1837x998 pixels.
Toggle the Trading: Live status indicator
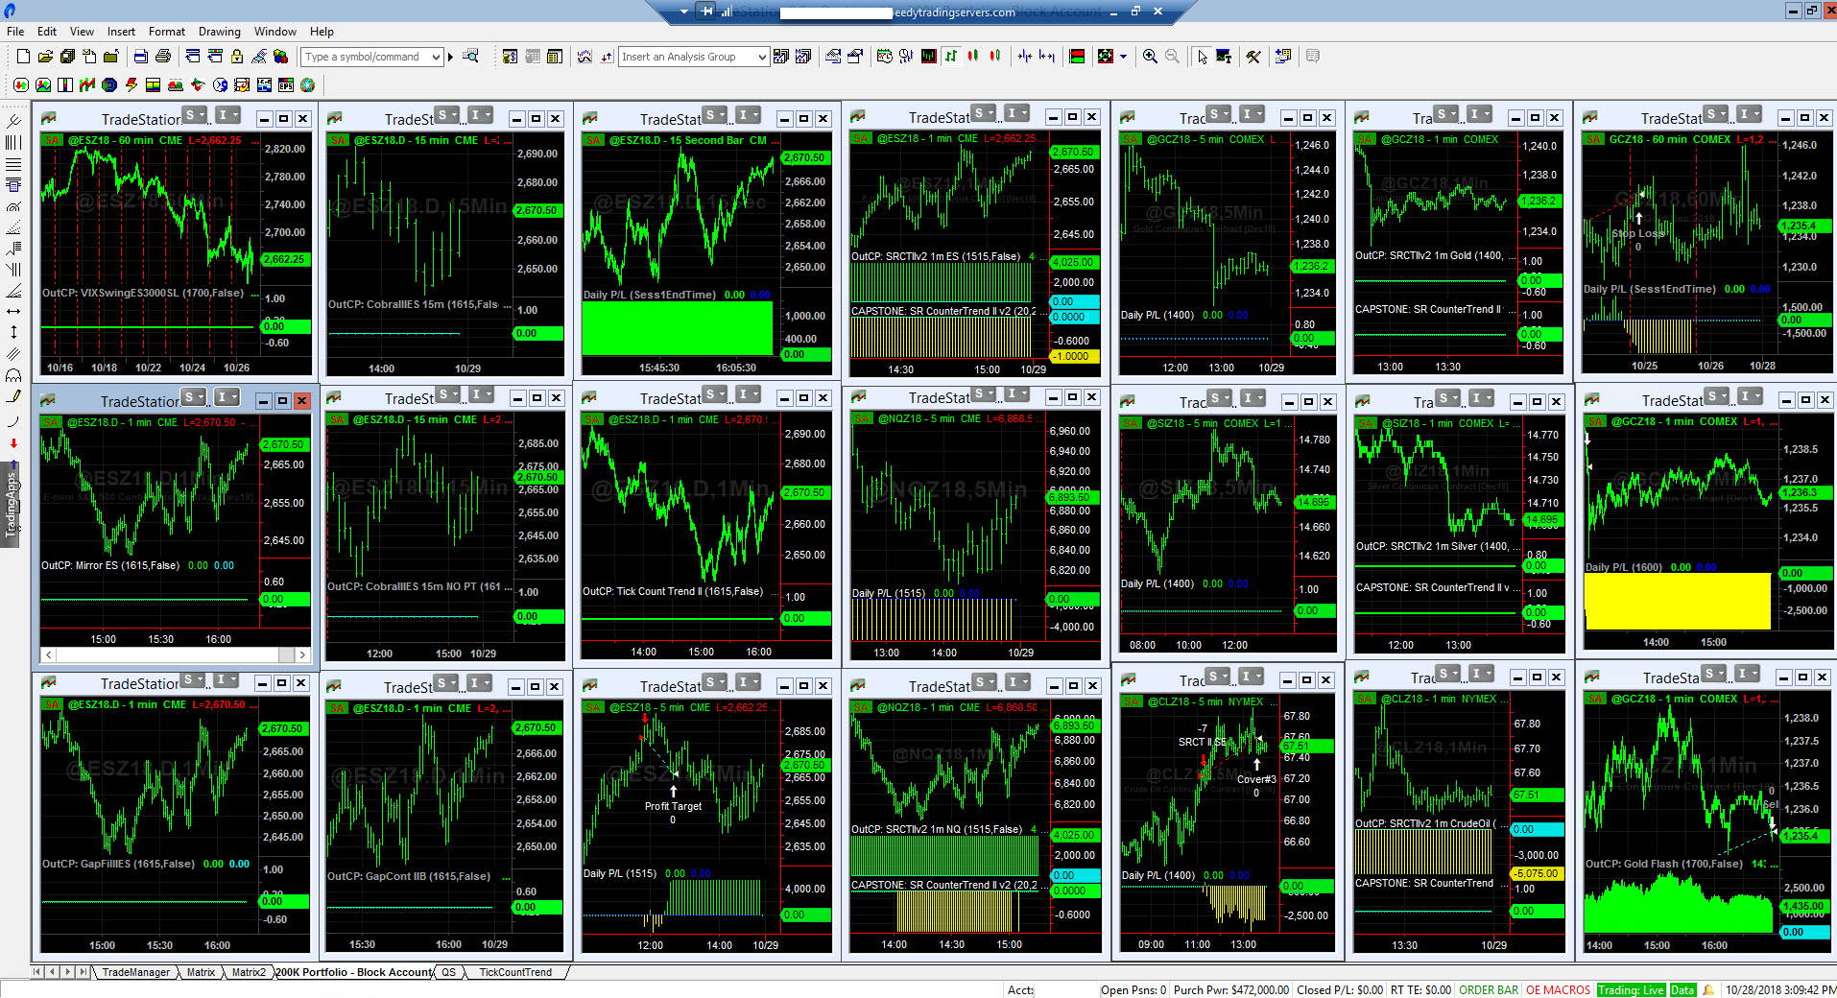click(x=1631, y=989)
